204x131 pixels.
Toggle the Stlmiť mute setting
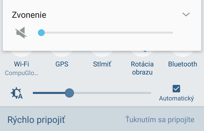[x=102, y=64]
